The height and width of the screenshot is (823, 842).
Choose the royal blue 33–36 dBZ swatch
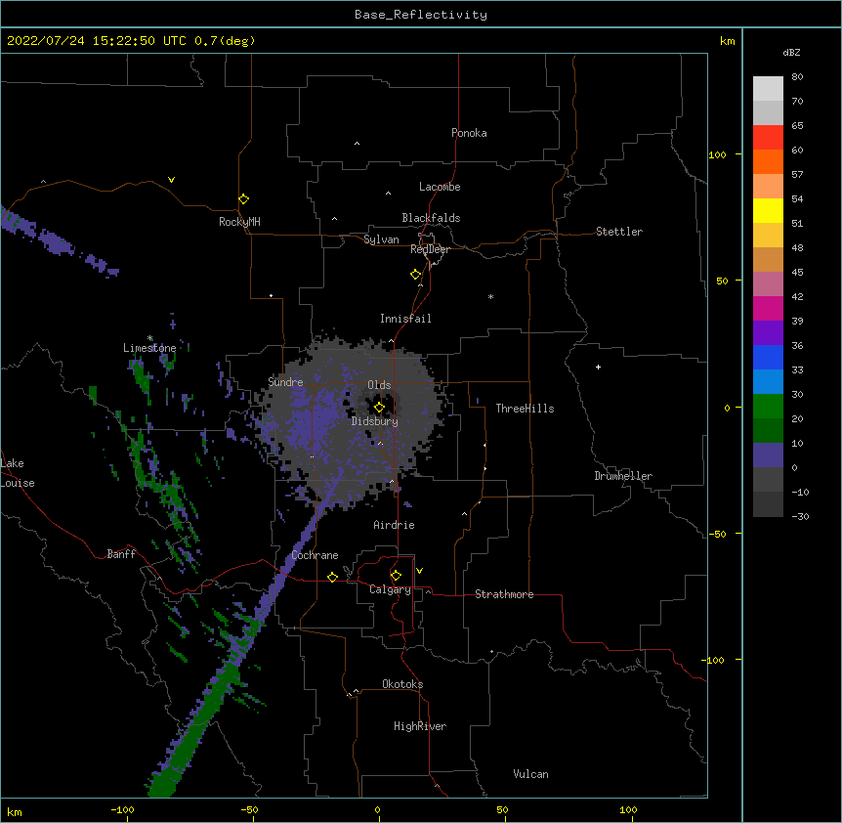point(768,358)
